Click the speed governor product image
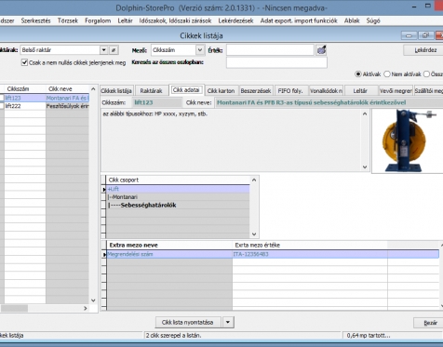This screenshot has width=443, height=347. coord(407,141)
